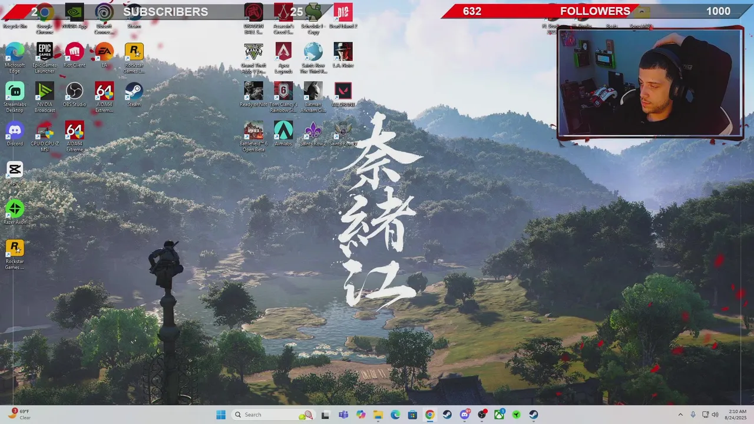Screen dimensions: 754x424
Task: Select the Saints Row IV shortcut
Action: [343, 134]
